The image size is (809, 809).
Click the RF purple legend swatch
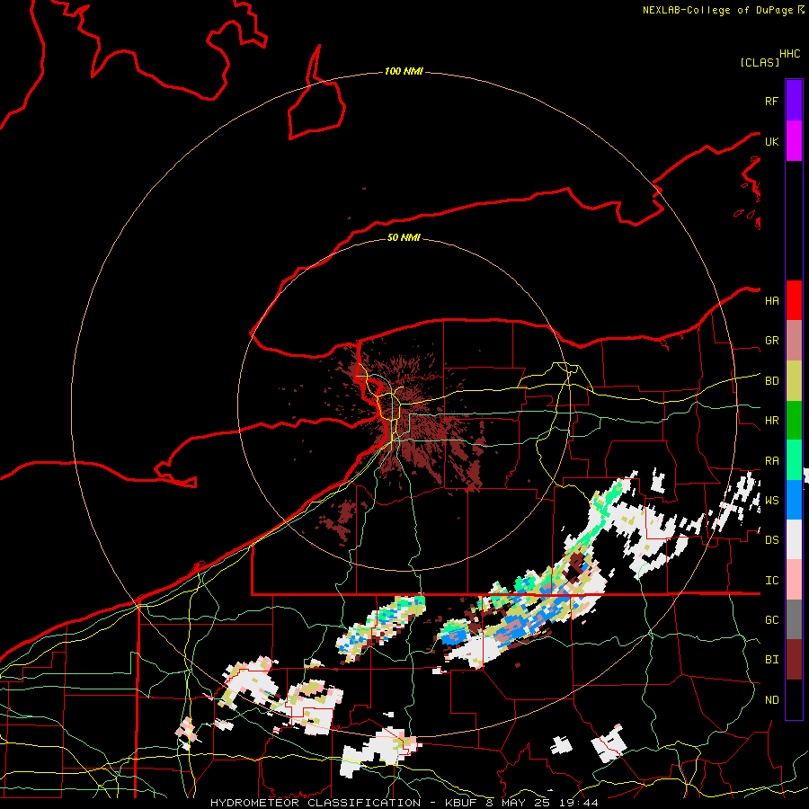pos(794,101)
